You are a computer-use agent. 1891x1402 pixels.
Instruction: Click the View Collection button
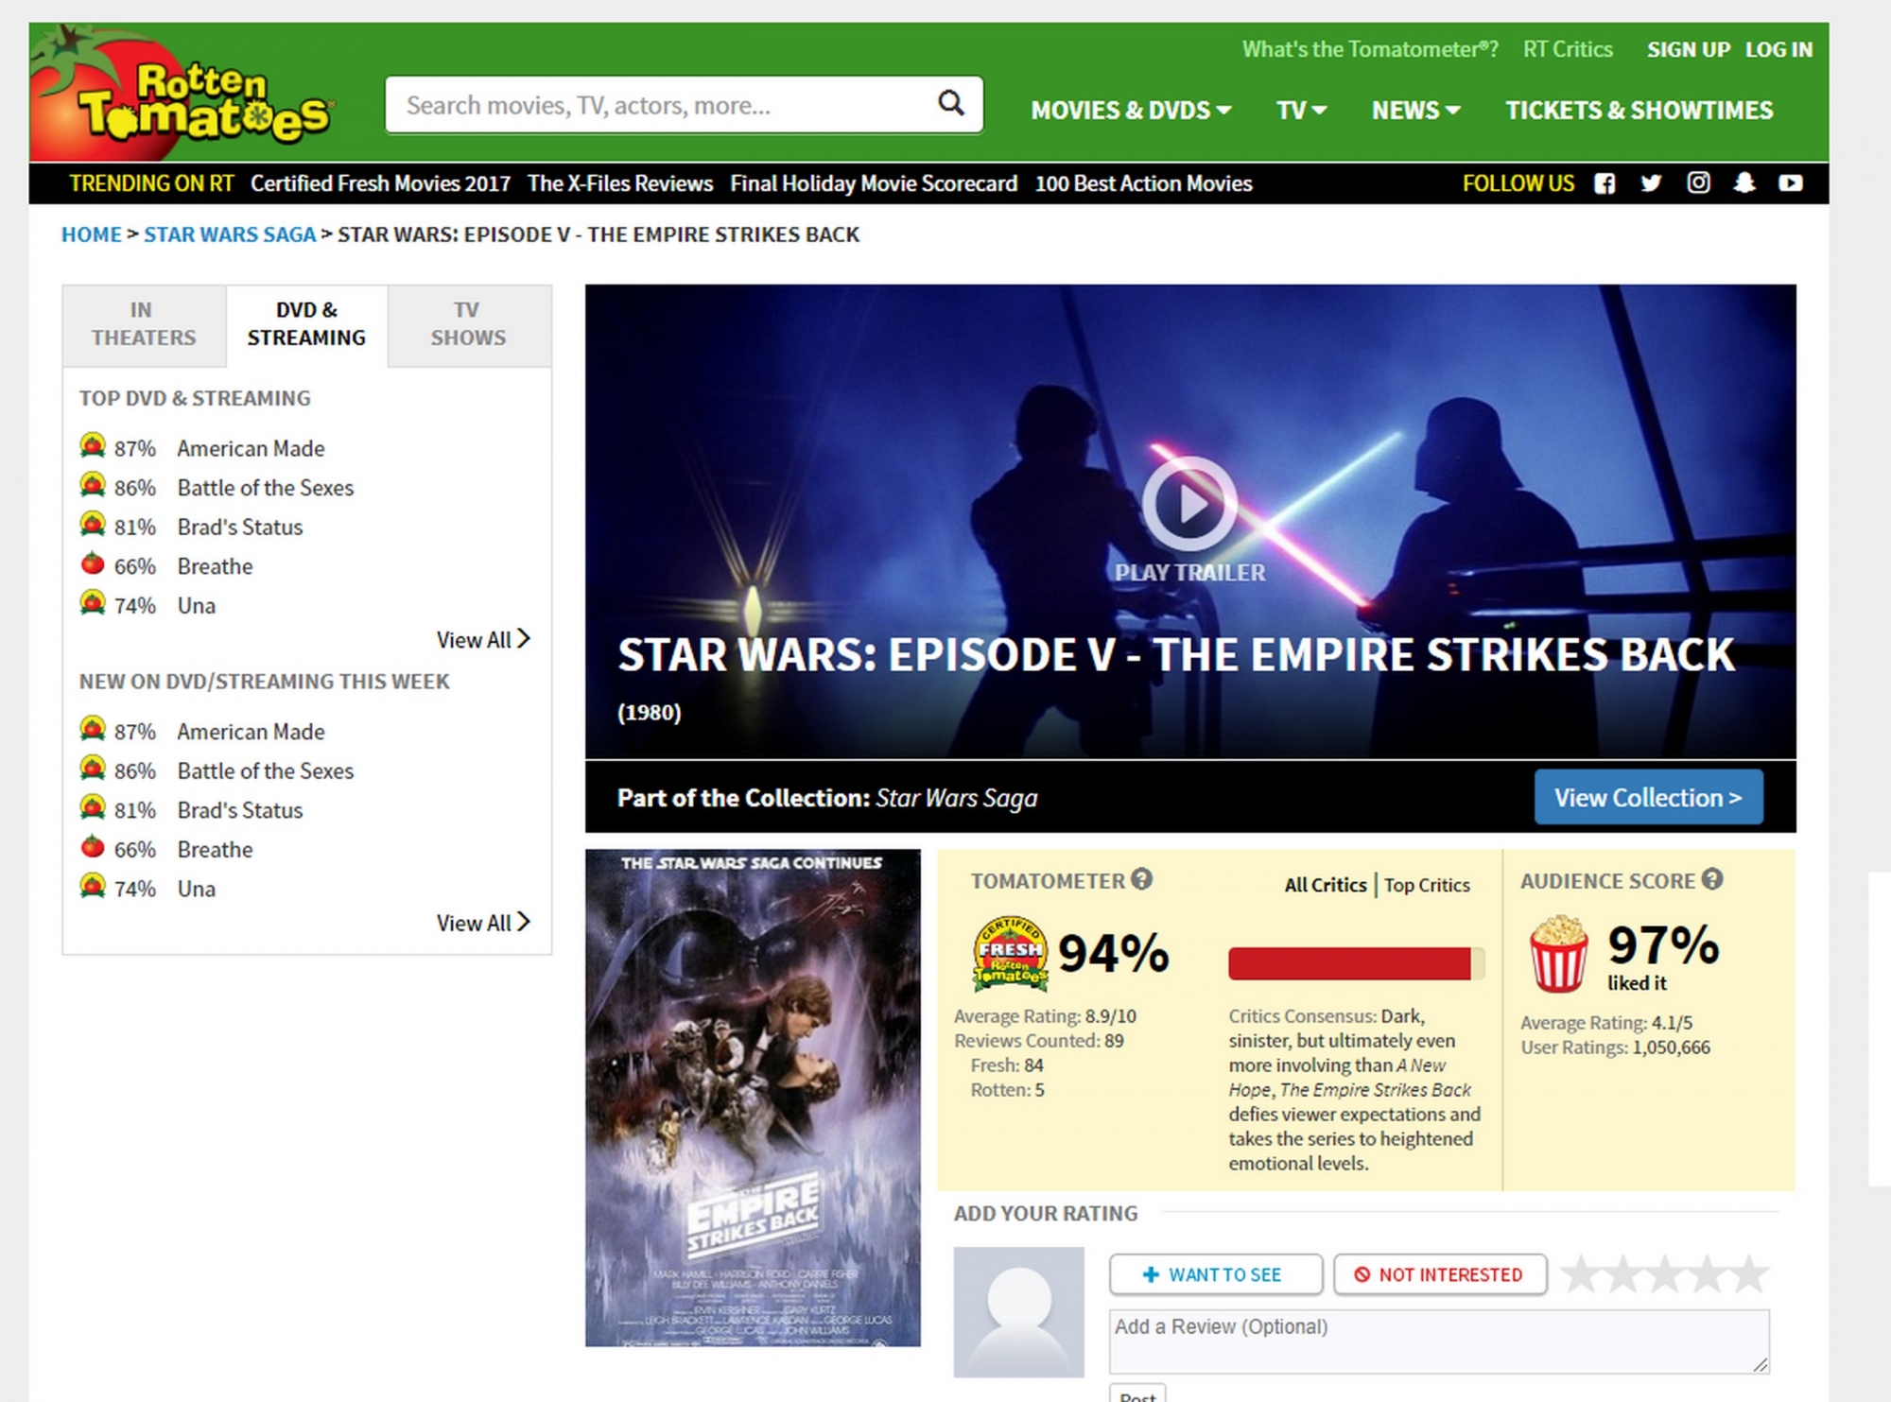click(1648, 797)
